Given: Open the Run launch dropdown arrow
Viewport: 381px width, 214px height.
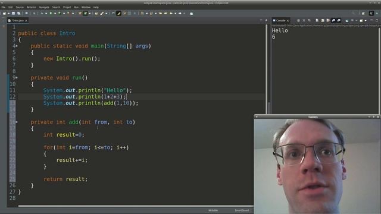Looking at the screenshot, I should [55, 13].
